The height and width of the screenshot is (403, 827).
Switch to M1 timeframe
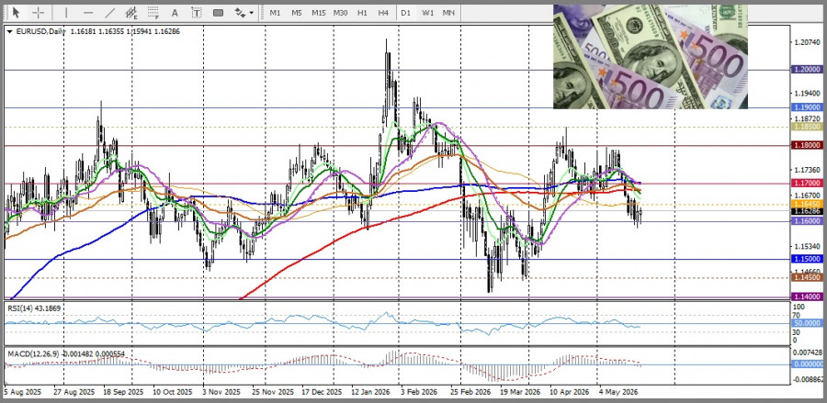pos(275,12)
